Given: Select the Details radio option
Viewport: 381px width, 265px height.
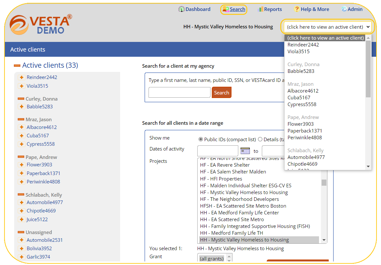Looking at the screenshot, I should click(260, 139).
